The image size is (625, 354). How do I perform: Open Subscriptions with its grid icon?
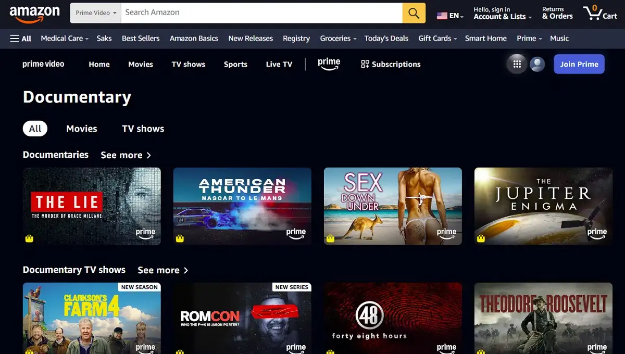pyautogui.click(x=391, y=65)
